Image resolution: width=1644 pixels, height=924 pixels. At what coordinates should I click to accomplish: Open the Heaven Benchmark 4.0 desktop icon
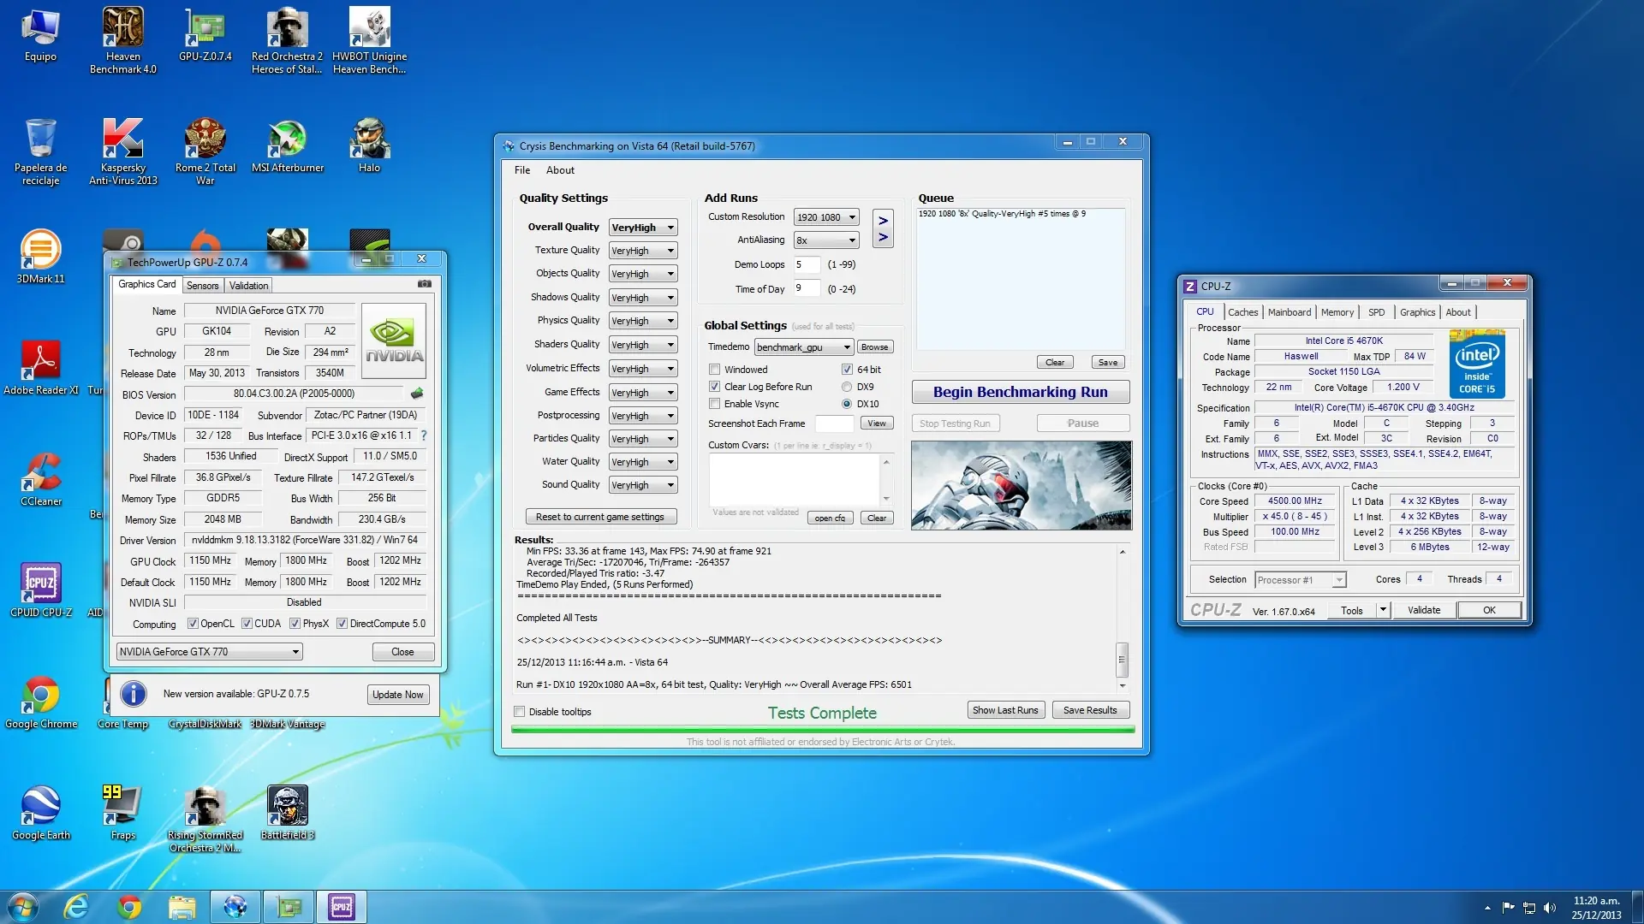tap(123, 40)
